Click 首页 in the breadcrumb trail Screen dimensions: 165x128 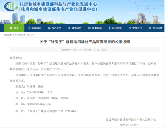coord(14,35)
